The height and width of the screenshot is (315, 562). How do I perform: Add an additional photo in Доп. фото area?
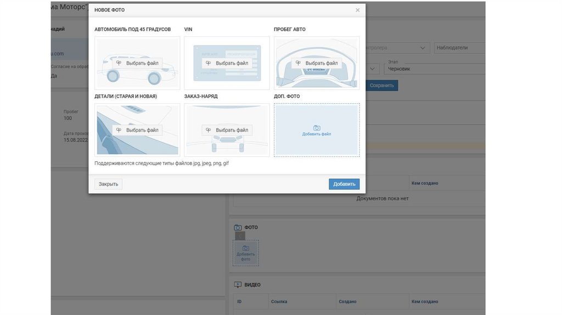(x=317, y=130)
